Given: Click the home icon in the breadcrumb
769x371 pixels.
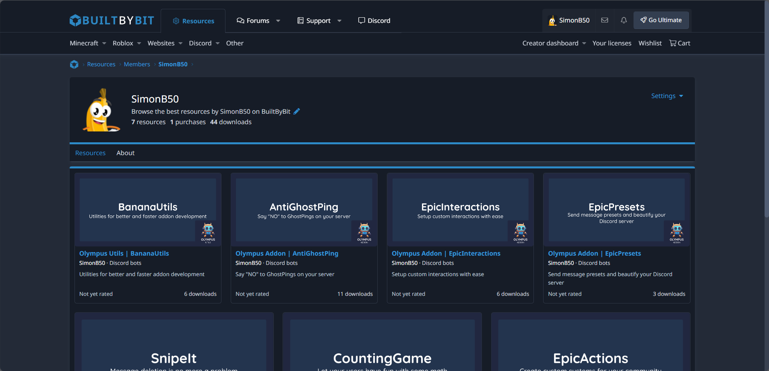Looking at the screenshot, I should click(74, 64).
